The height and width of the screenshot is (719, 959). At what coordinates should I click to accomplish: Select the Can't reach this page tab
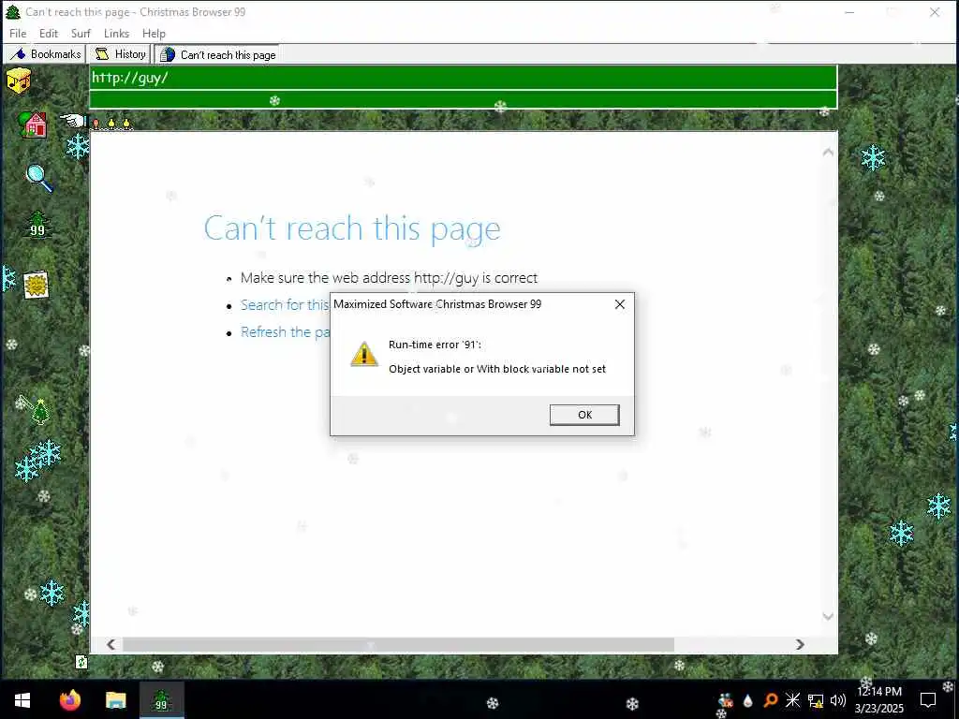(x=217, y=54)
